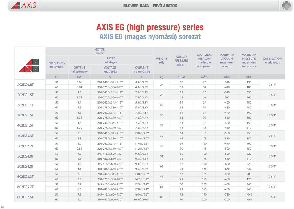Screen dimensions: 294x209
Task: Click the RATED névleges header
Action: pyautogui.click(x=111, y=60)
